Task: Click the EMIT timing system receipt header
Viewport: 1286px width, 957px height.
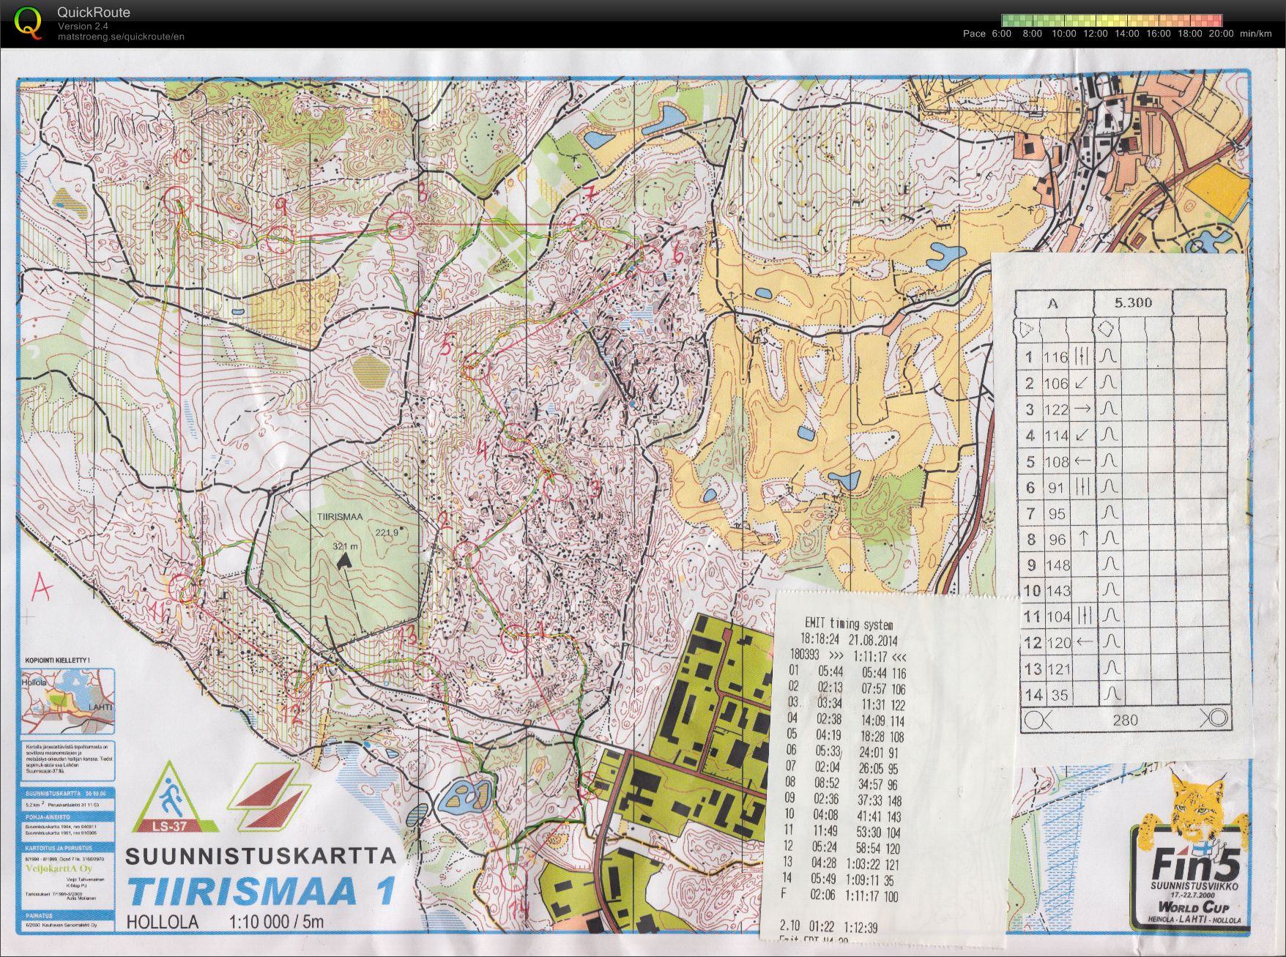Action: coord(849,623)
